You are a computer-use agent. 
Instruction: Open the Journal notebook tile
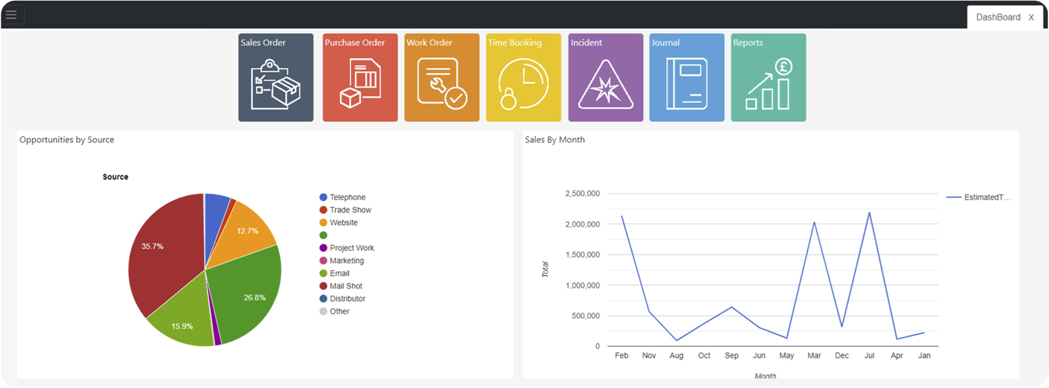coord(686,78)
